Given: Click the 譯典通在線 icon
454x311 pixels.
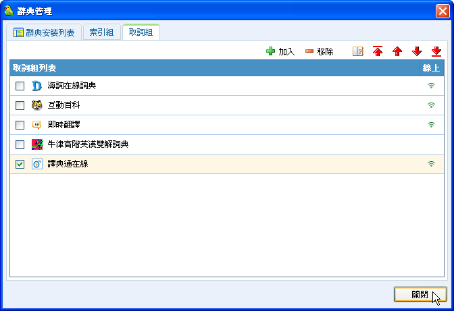Looking at the screenshot, I should tap(37, 164).
